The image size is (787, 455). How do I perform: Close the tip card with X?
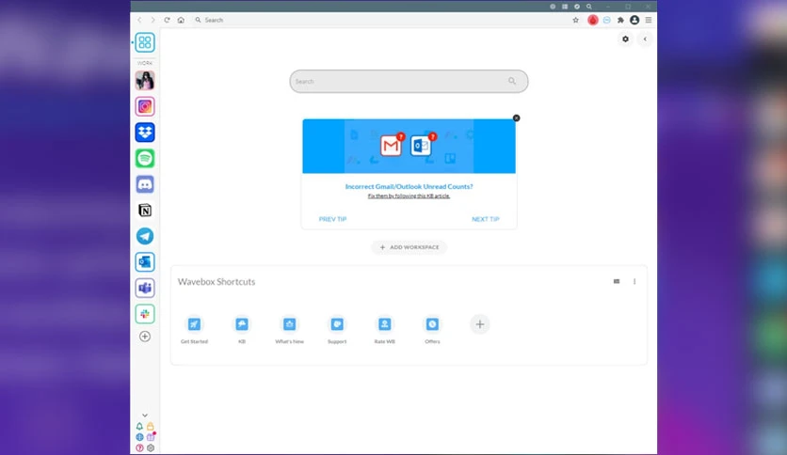click(517, 118)
